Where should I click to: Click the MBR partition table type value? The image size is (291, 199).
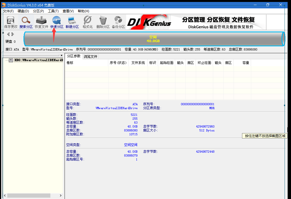212,108
